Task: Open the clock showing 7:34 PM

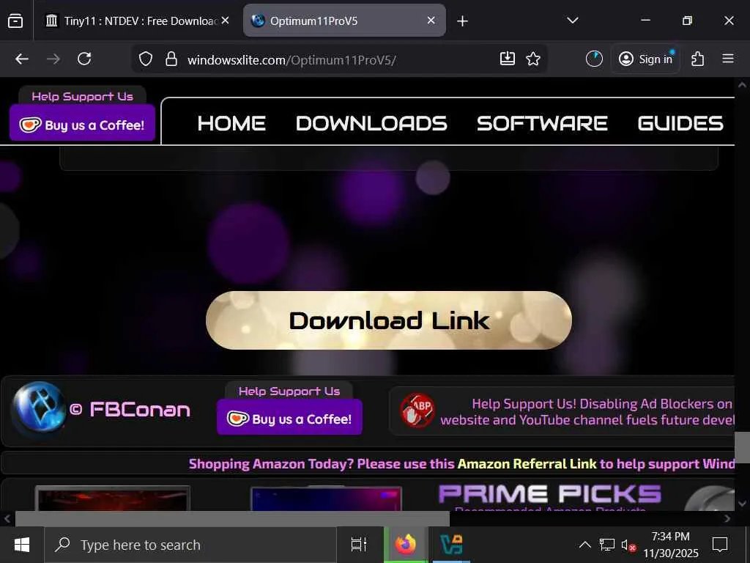Action: (671, 545)
